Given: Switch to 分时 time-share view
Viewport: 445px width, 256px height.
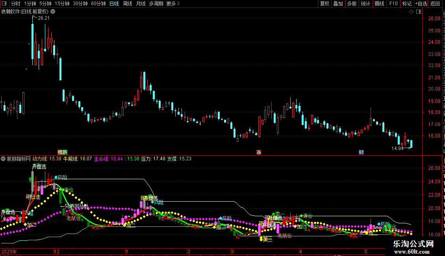Looking at the screenshot, I should (16, 4).
